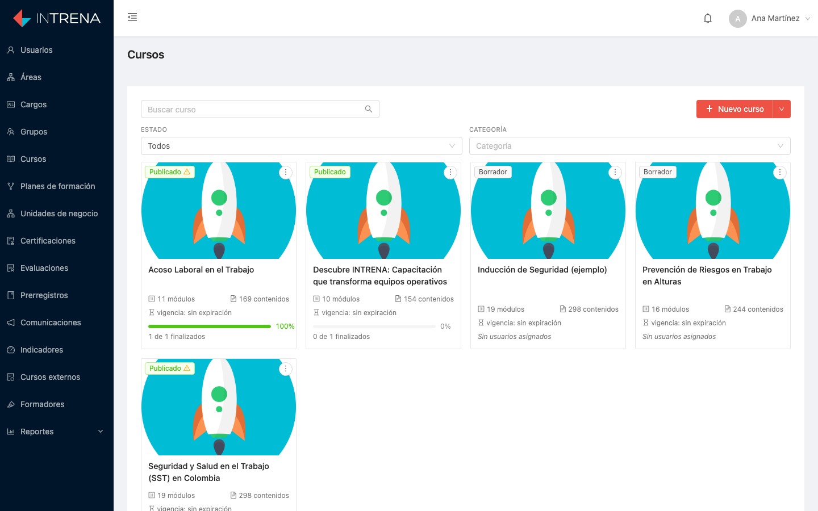Open Evaluaciones in the sidebar
This screenshot has height=511, width=818.
(x=57, y=268)
